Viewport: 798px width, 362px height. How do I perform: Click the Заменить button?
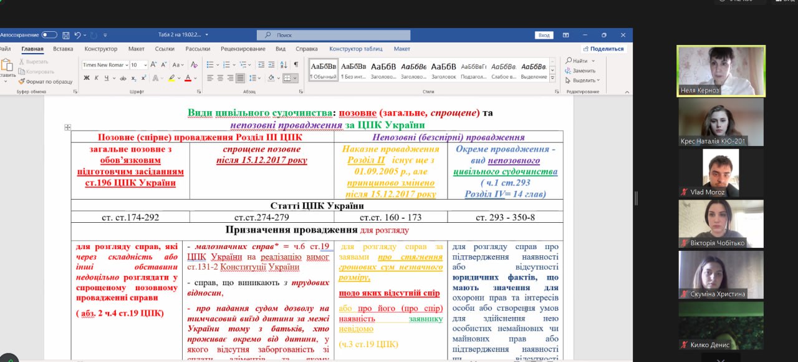[x=583, y=71]
